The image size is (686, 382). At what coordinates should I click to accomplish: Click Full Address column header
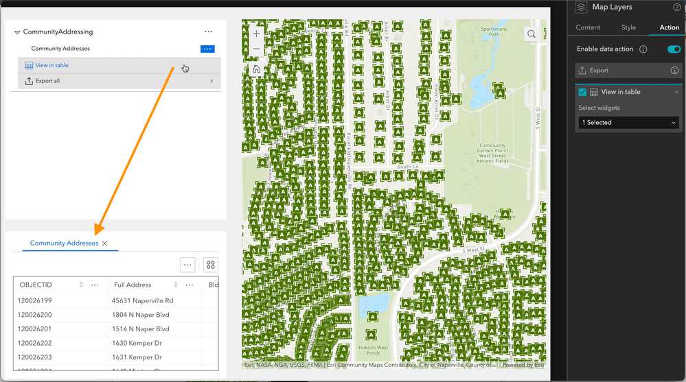tap(133, 285)
